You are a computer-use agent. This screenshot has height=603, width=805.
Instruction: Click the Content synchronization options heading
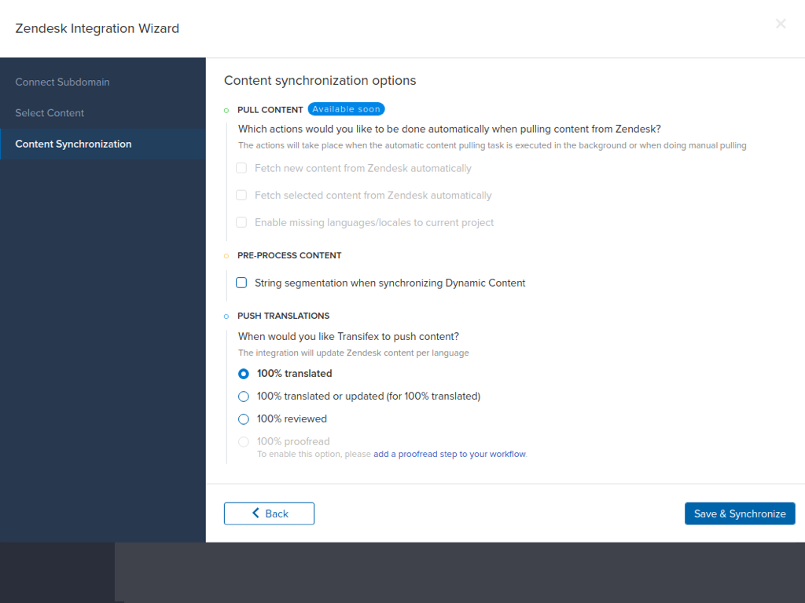tap(320, 80)
